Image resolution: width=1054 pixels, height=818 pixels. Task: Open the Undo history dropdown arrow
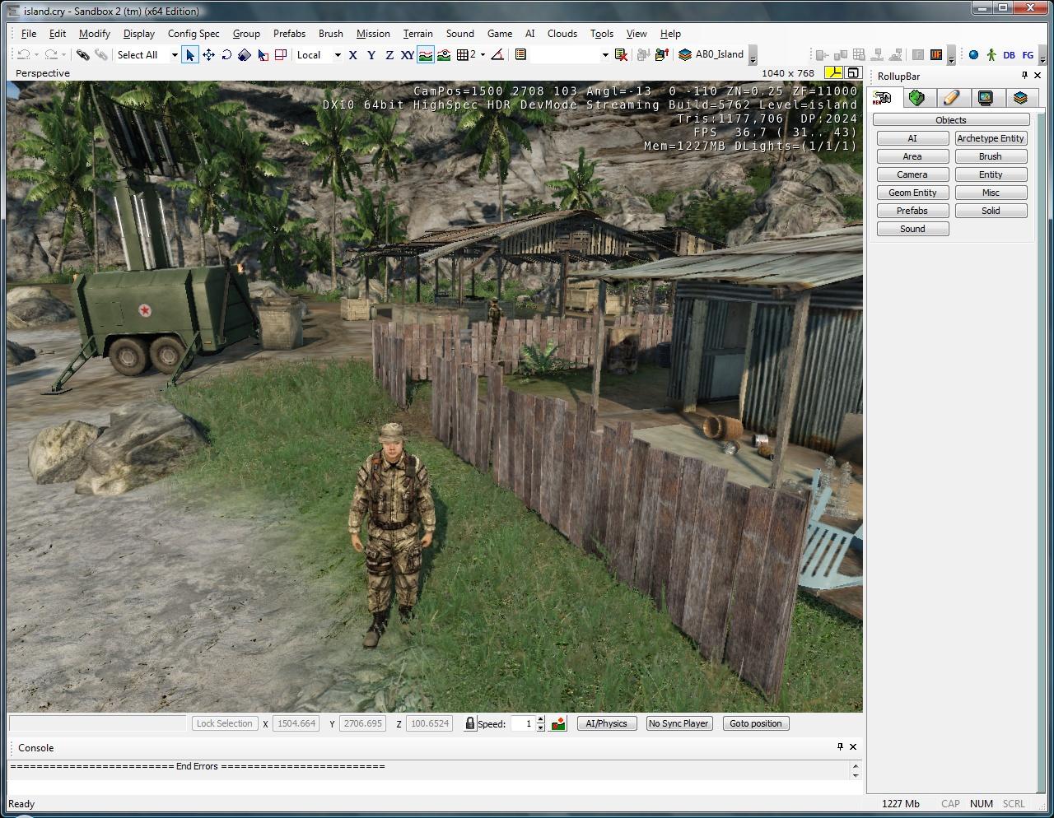pos(36,55)
